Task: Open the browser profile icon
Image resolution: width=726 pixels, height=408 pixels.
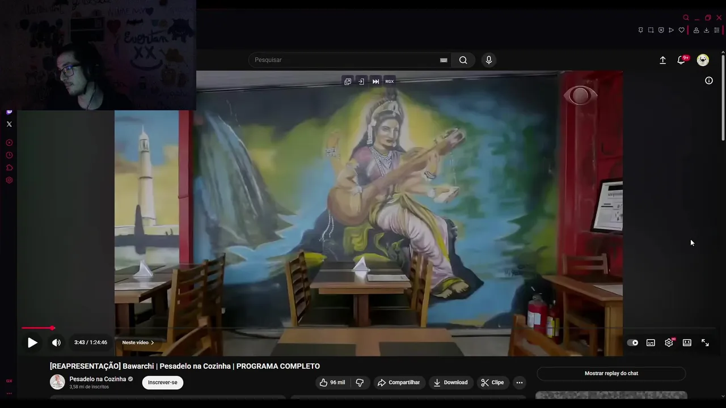Action: coord(696,30)
